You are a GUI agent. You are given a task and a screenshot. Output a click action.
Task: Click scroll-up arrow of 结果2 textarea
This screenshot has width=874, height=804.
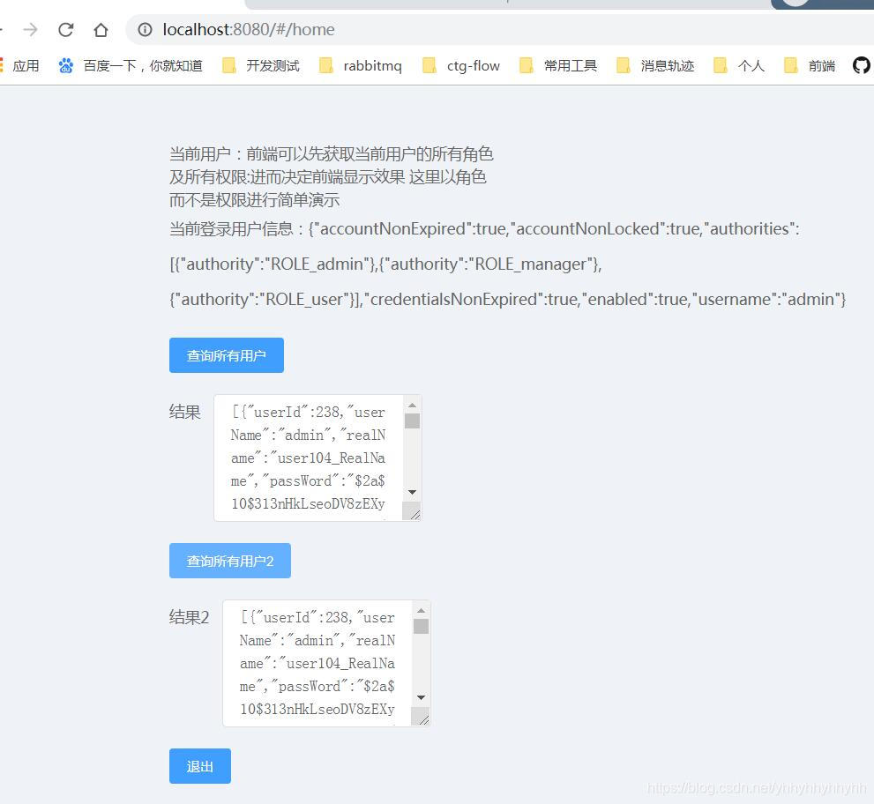[422, 611]
